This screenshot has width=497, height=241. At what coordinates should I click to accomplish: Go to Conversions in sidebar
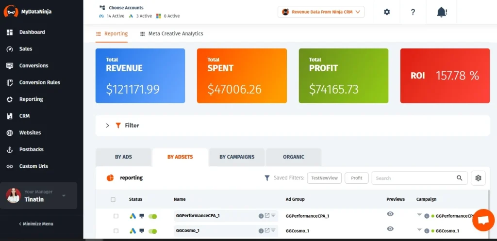[33, 65]
